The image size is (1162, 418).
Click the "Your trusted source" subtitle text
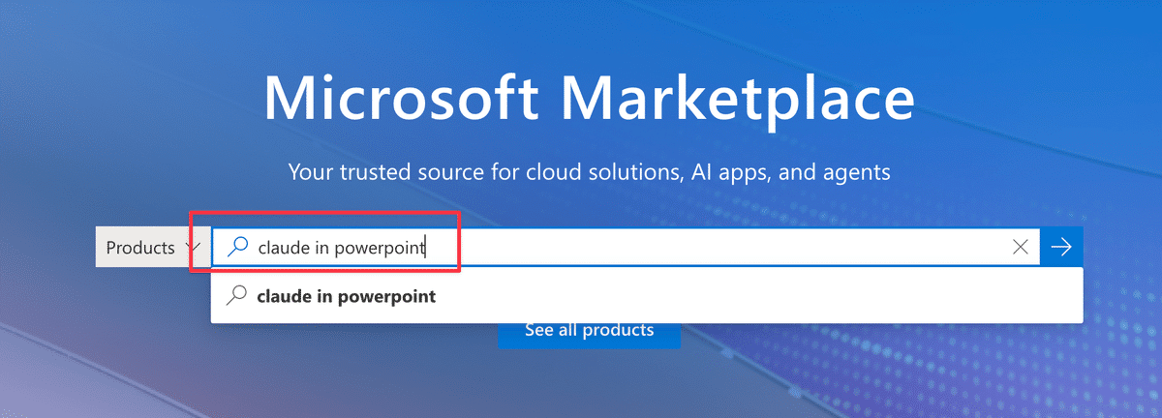(589, 173)
